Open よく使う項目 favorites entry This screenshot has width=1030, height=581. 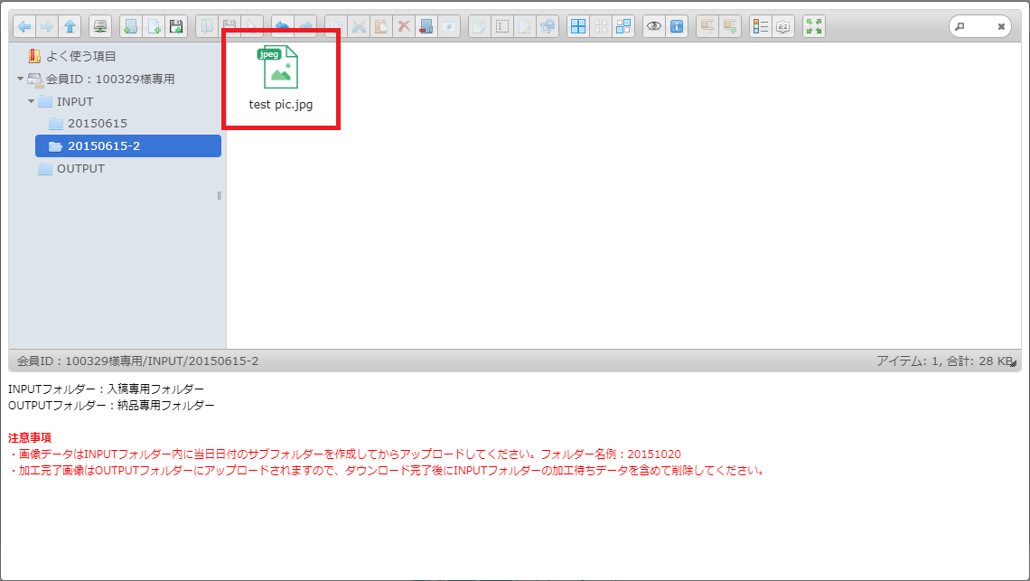pyautogui.click(x=80, y=56)
